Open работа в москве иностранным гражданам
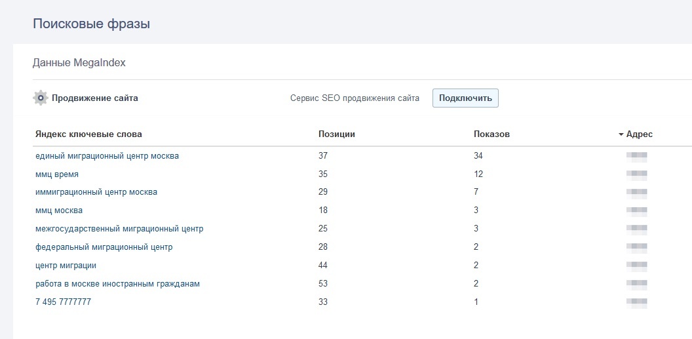Screen dimensions: 692x339 pos(117,284)
